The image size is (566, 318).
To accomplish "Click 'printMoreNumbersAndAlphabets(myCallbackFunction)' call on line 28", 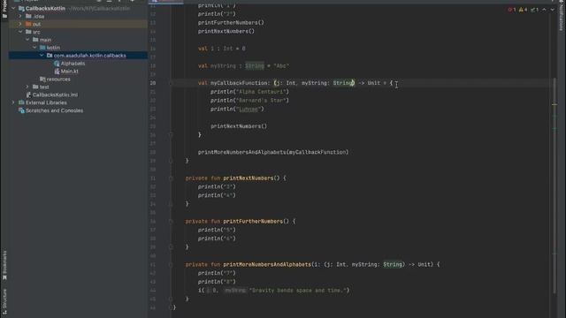I will point(273,152).
